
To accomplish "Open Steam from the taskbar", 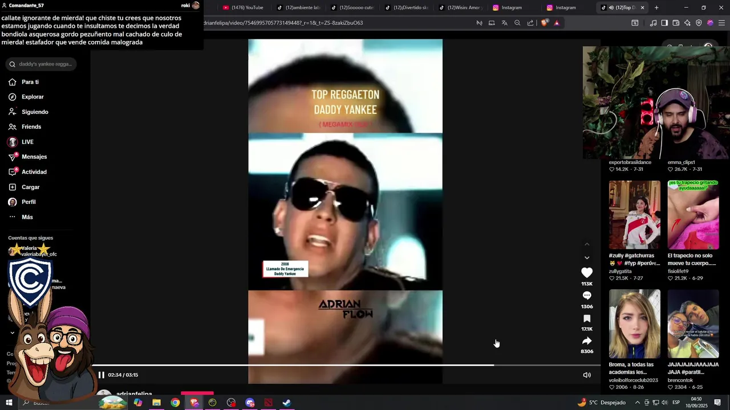I will (x=287, y=403).
